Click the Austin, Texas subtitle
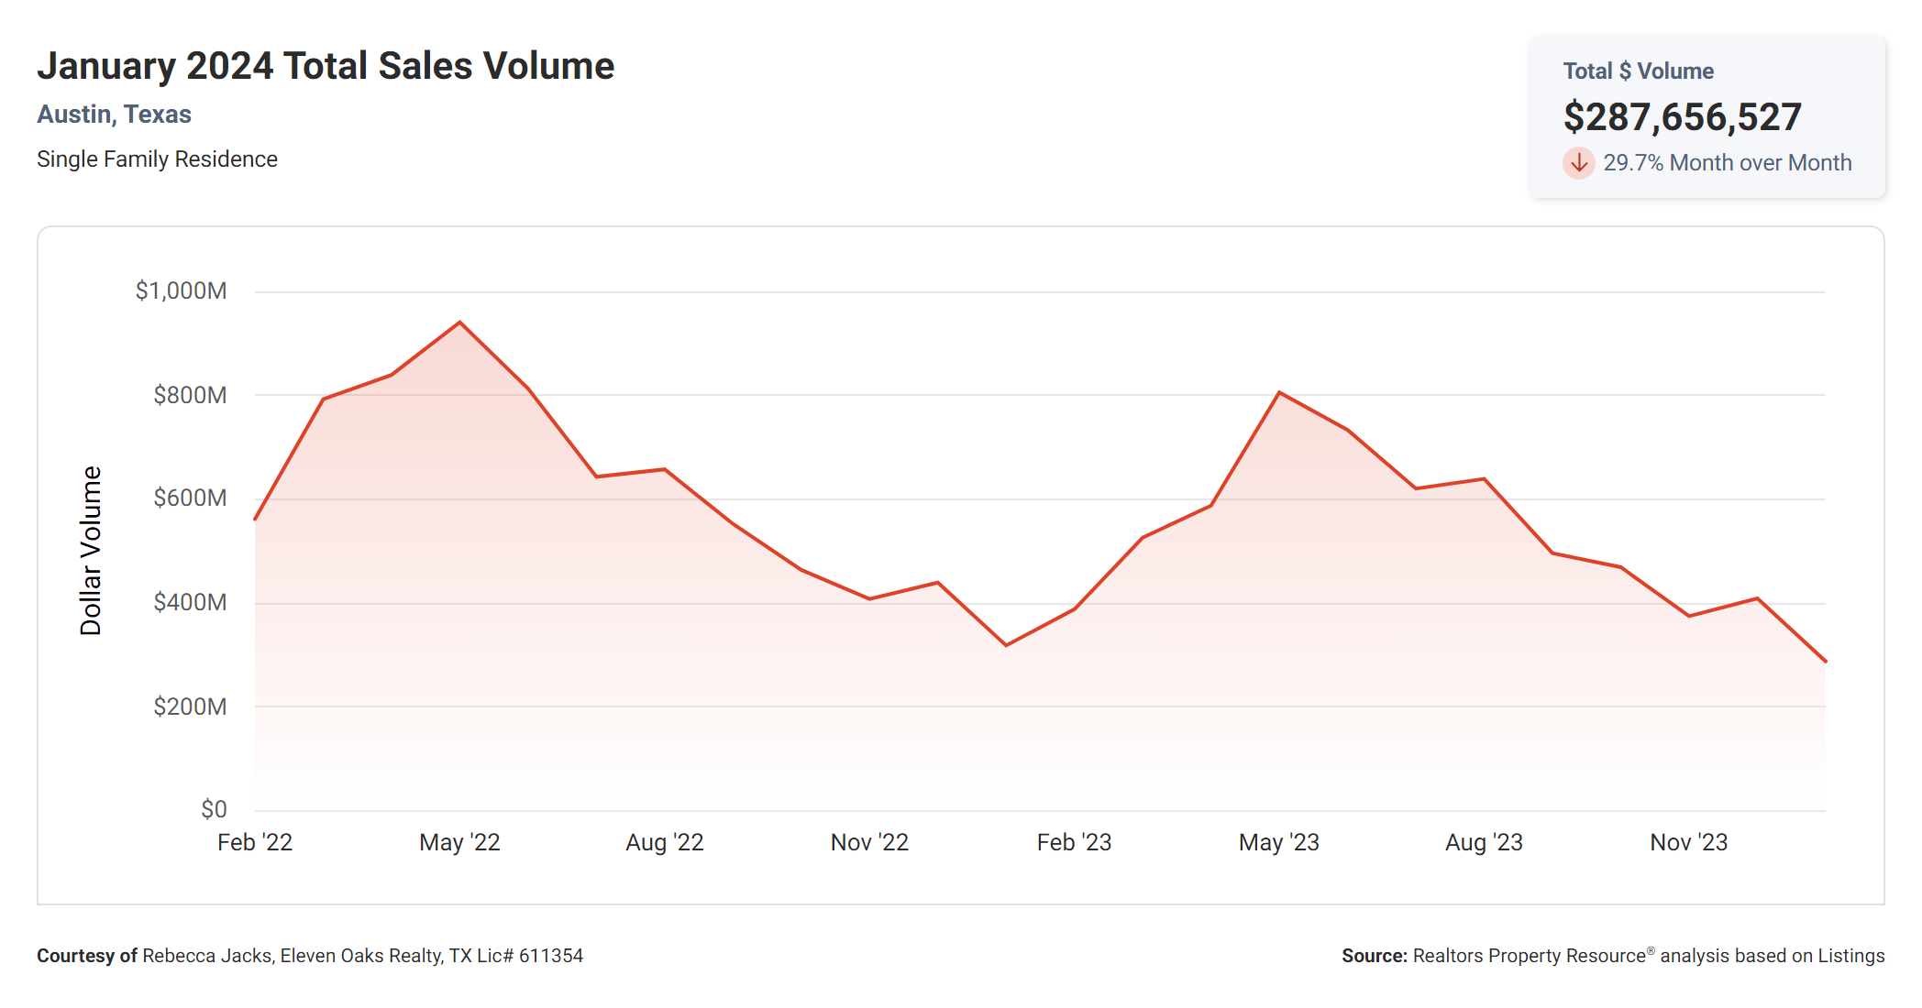 [x=114, y=115]
